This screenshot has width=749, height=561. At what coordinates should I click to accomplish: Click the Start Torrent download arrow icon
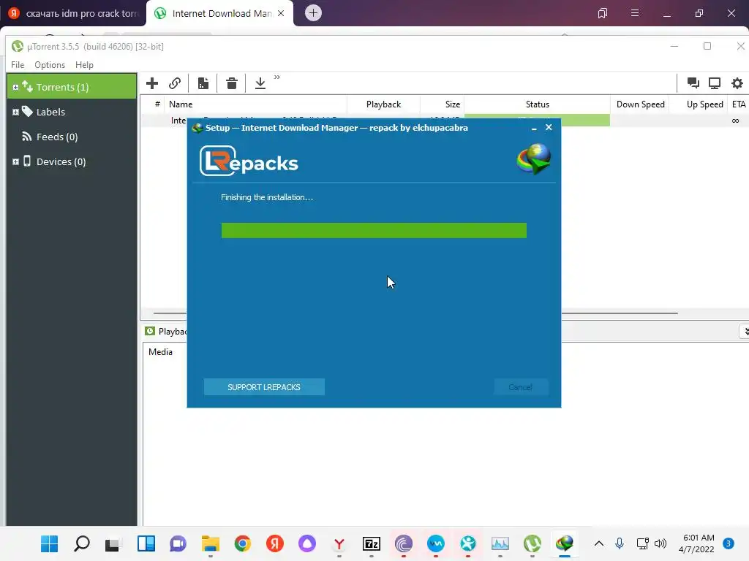coord(260,83)
